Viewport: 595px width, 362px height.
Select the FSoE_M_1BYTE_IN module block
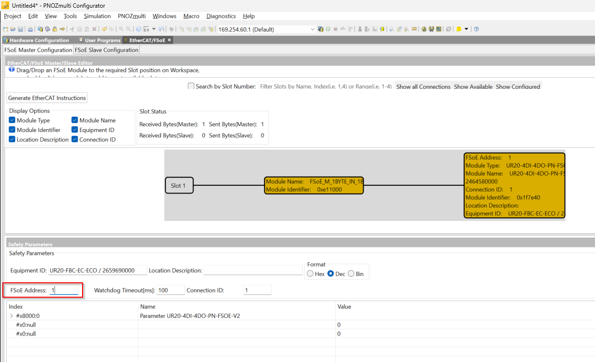314,185
